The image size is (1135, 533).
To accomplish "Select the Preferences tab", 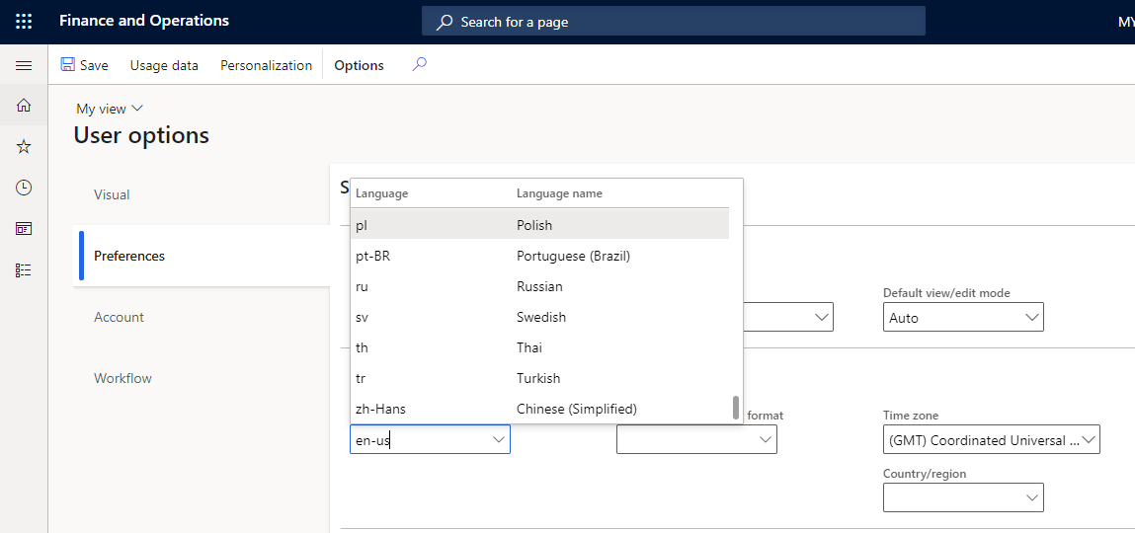I will click(202, 256).
